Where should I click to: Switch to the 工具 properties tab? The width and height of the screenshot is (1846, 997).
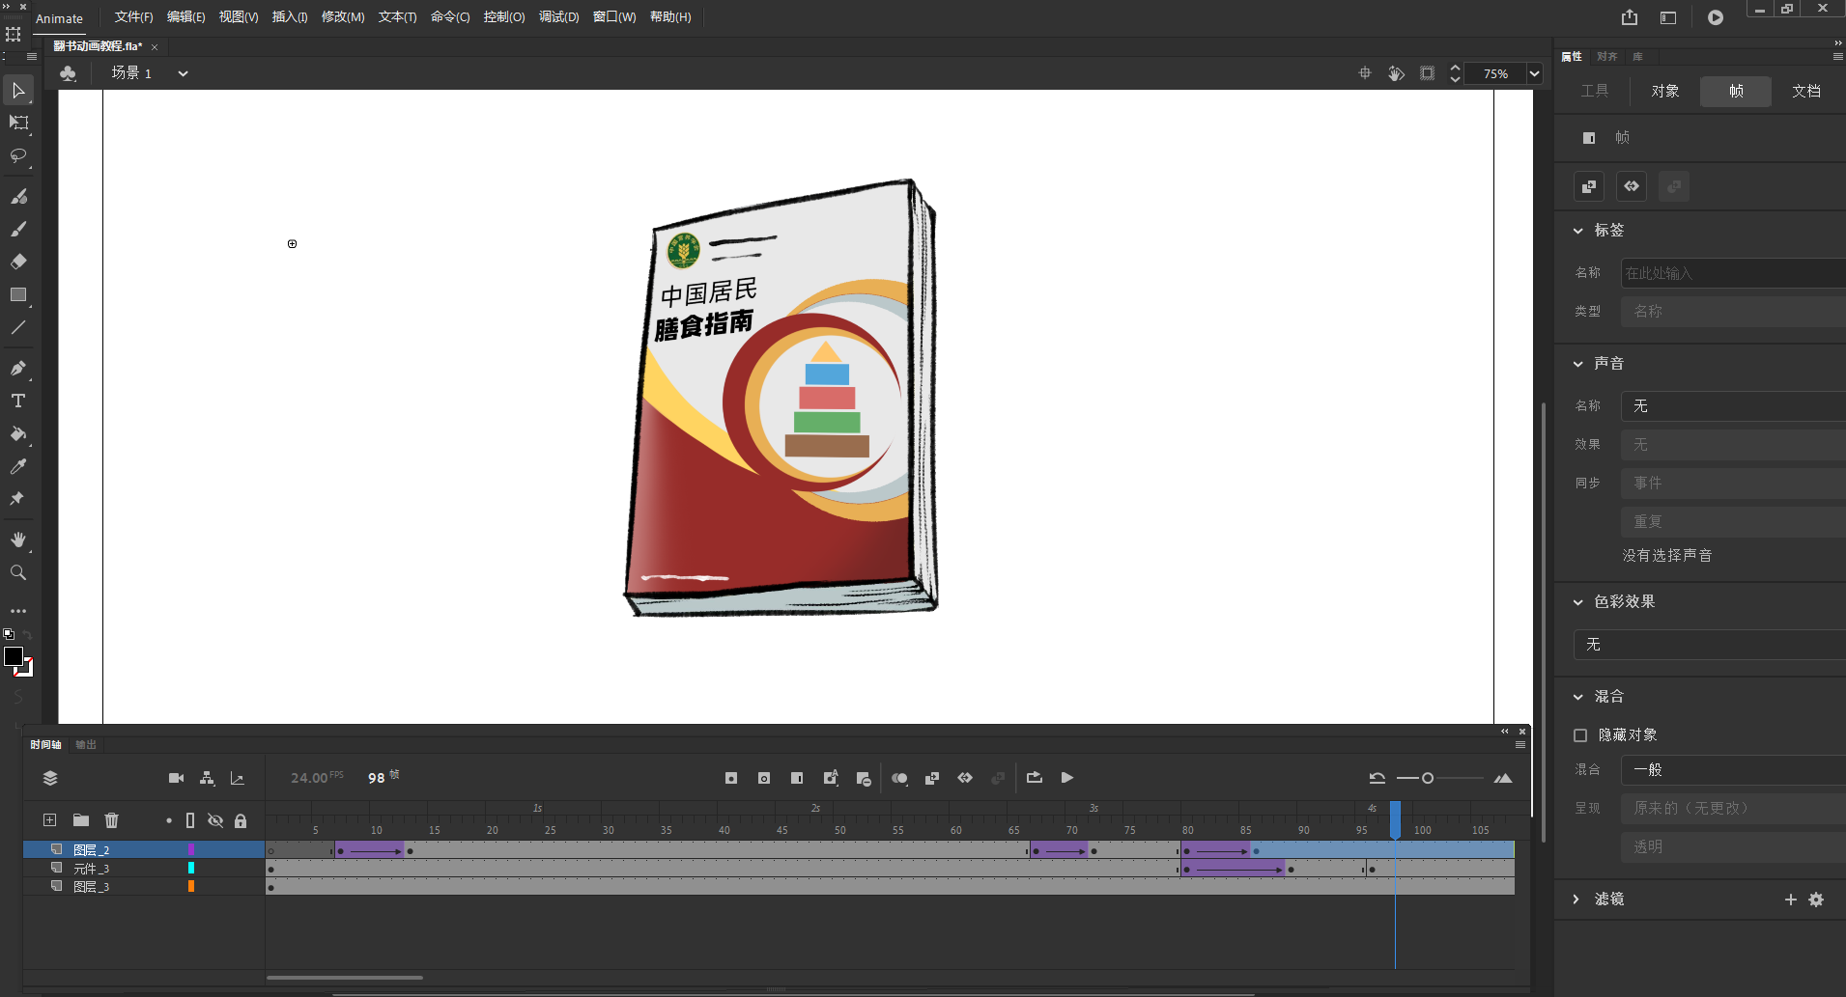click(x=1595, y=92)
